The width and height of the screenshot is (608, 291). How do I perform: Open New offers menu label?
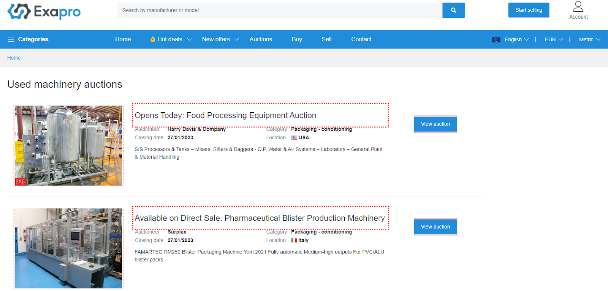click(216, 39)
